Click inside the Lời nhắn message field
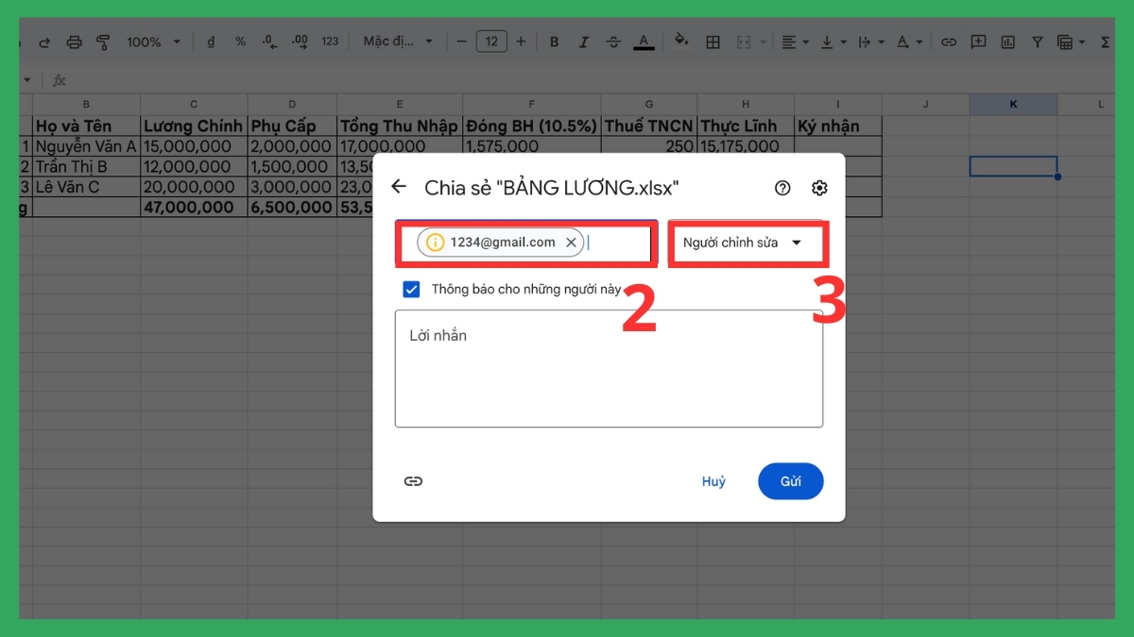 click(610, 368)
